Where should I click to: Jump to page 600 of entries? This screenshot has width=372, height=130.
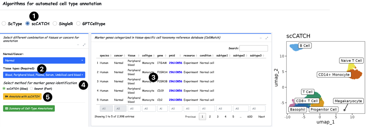[250, 117]
